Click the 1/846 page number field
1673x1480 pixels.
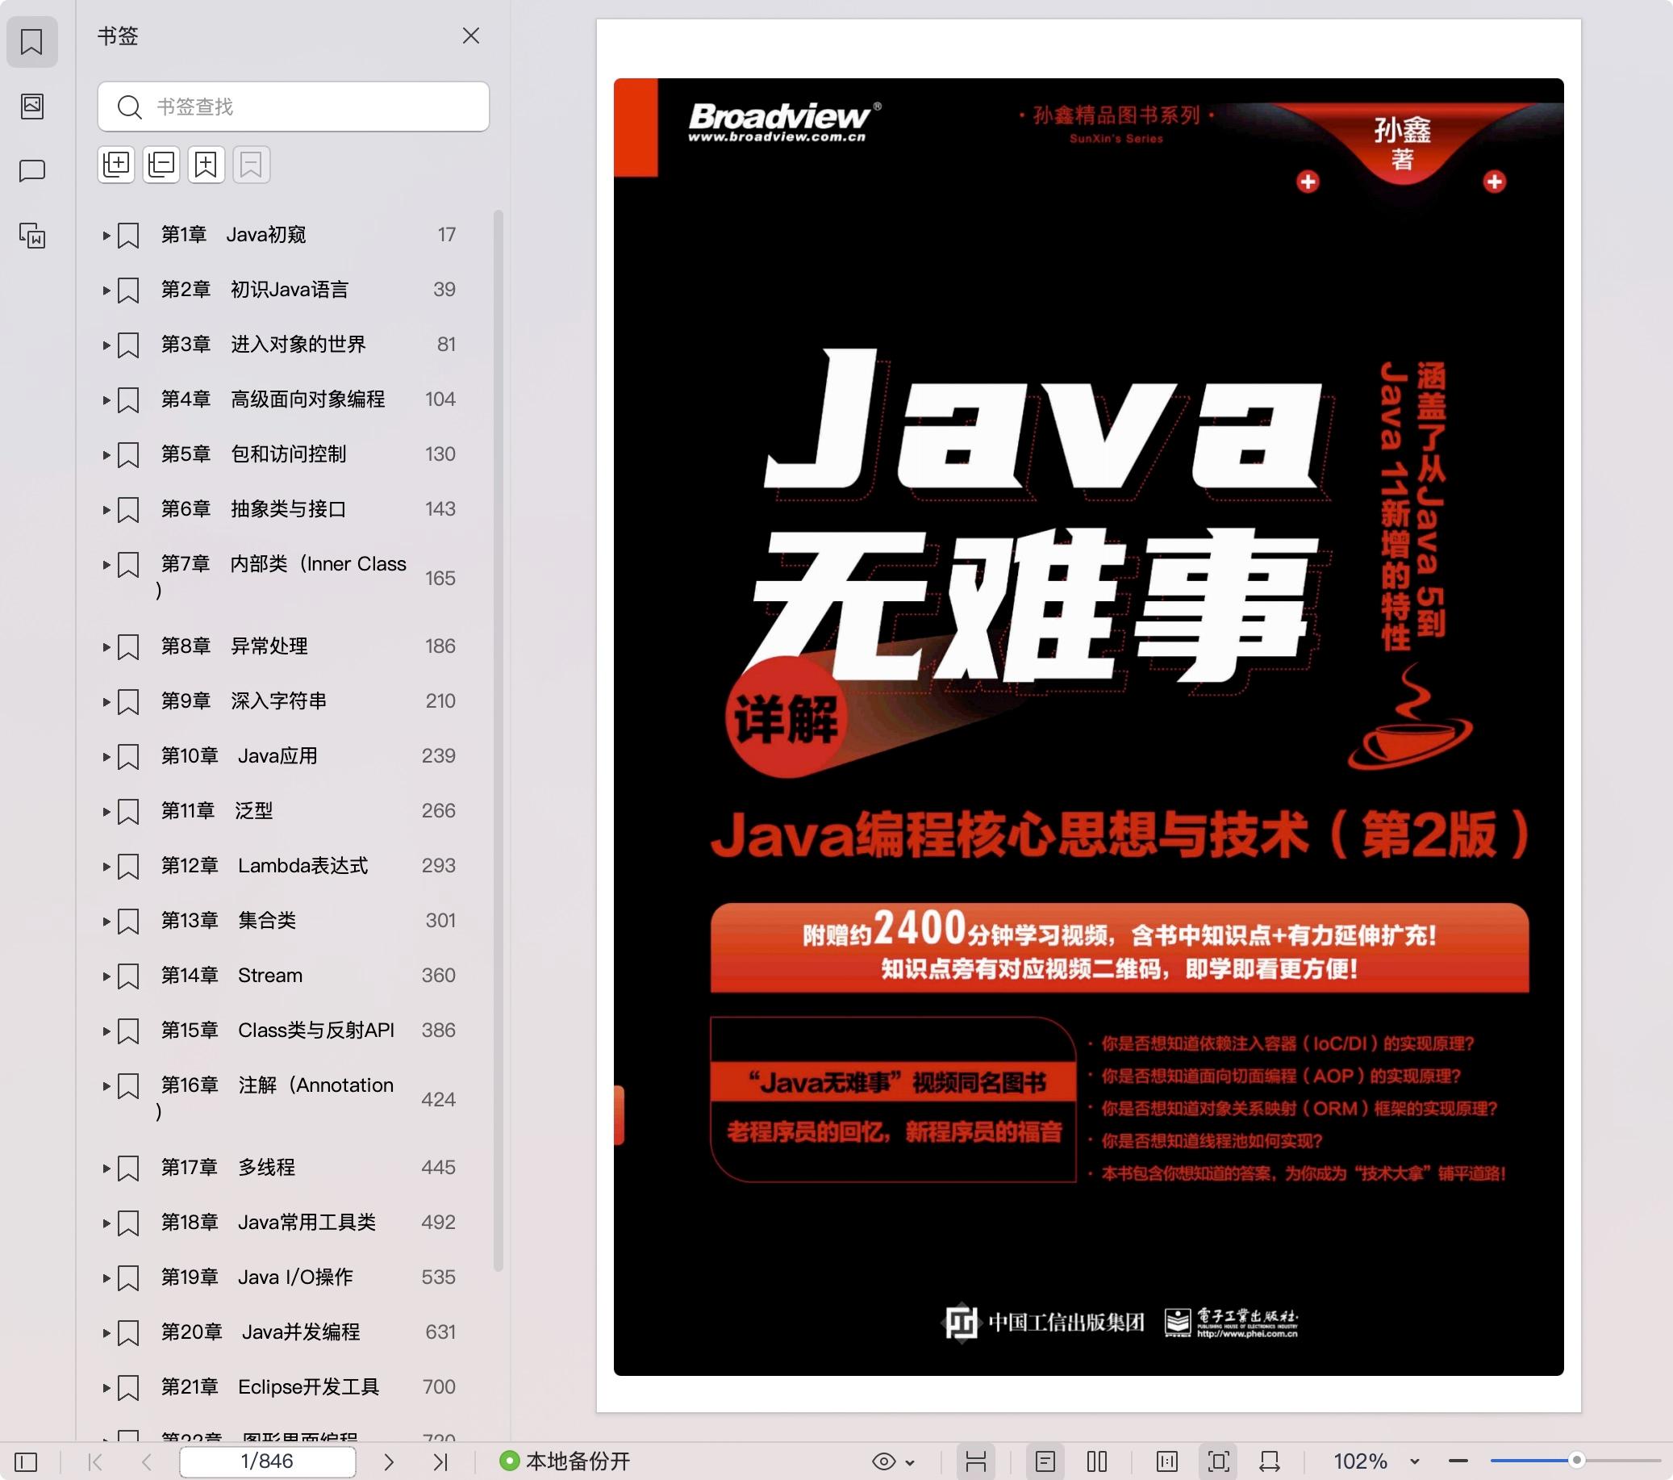coord(268,1462)
